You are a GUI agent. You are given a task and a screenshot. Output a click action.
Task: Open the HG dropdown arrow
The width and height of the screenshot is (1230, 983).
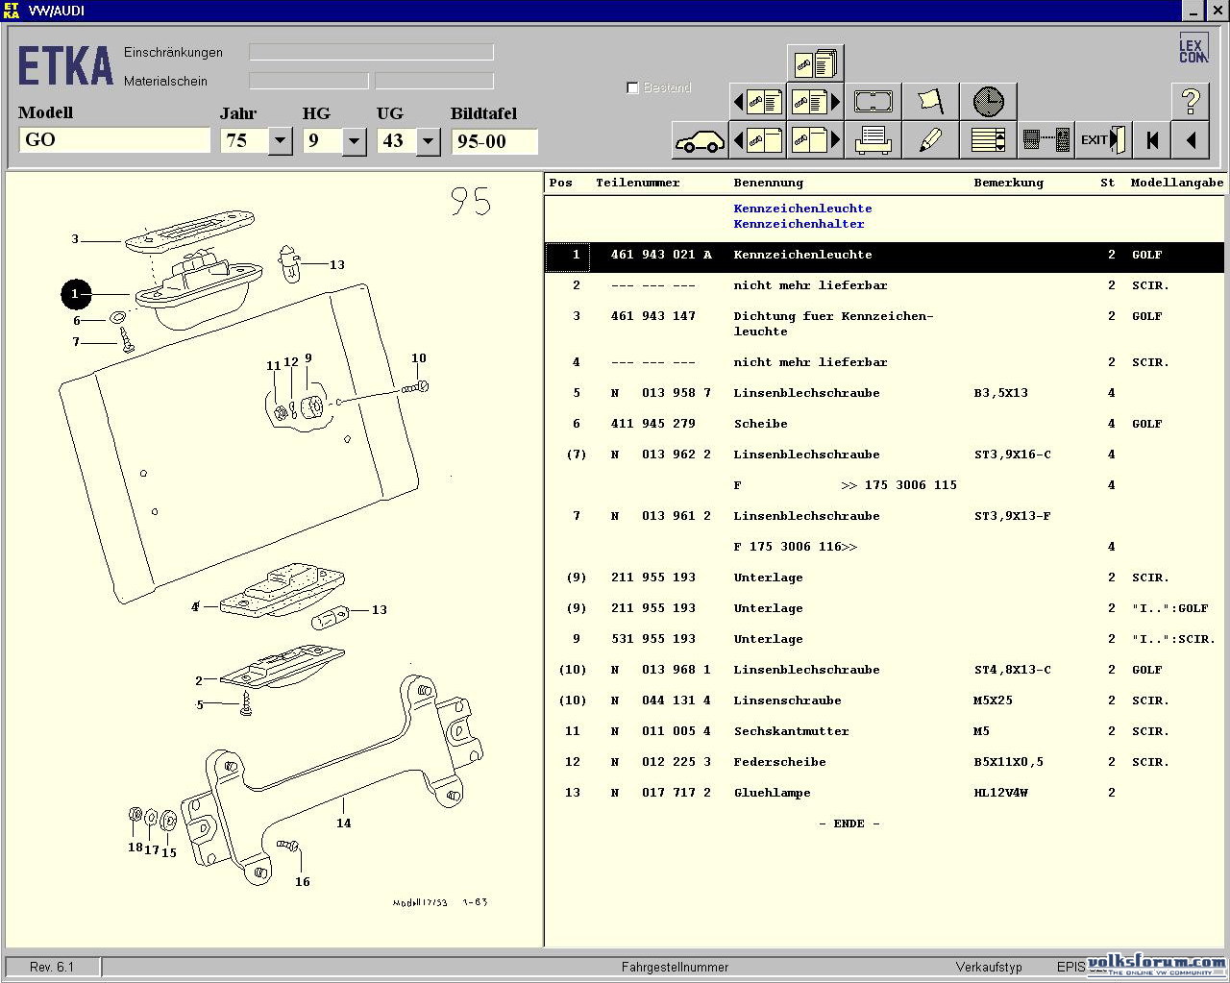(x=355, y=141)
